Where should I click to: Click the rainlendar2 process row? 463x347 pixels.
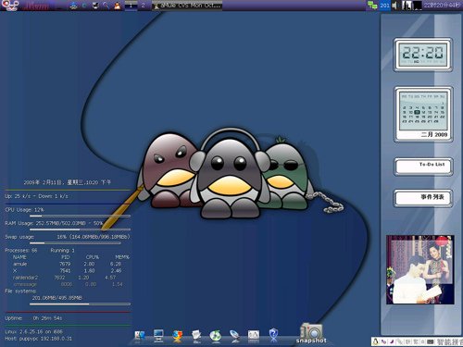65,278
